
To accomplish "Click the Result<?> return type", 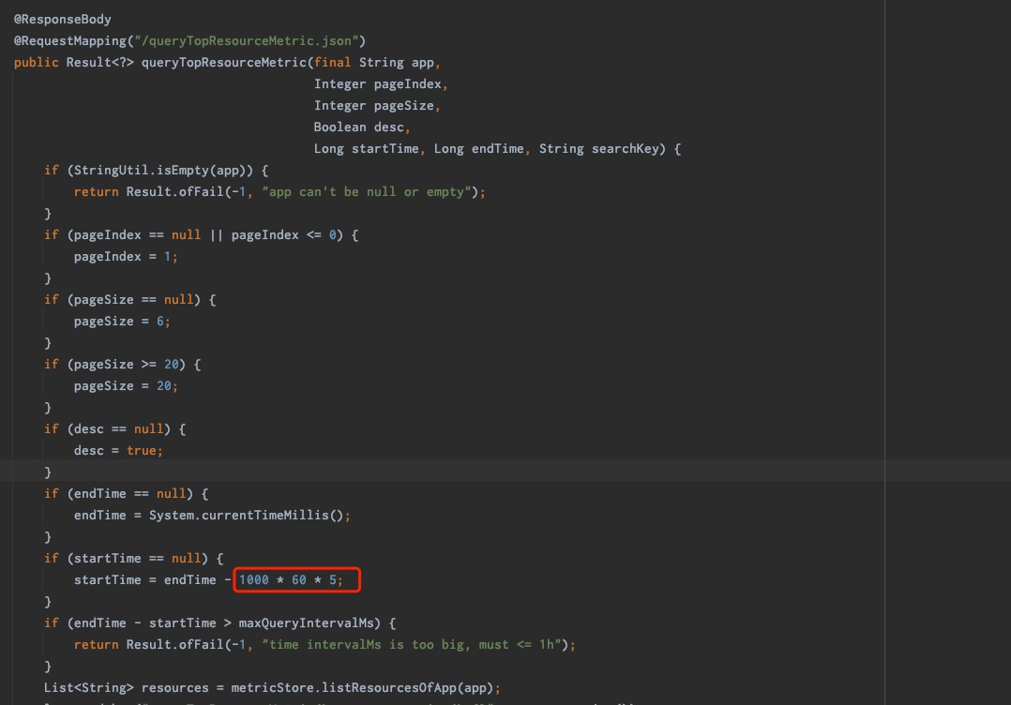I will [x=100, y=63].
